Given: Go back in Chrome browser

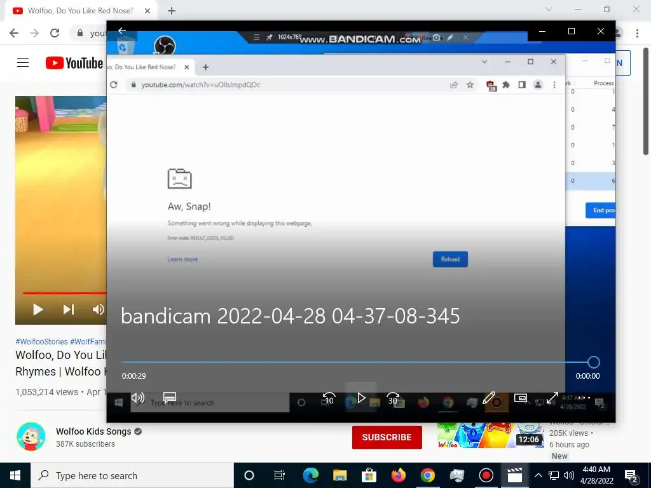Looking at the screenshot, I should 14,33.
